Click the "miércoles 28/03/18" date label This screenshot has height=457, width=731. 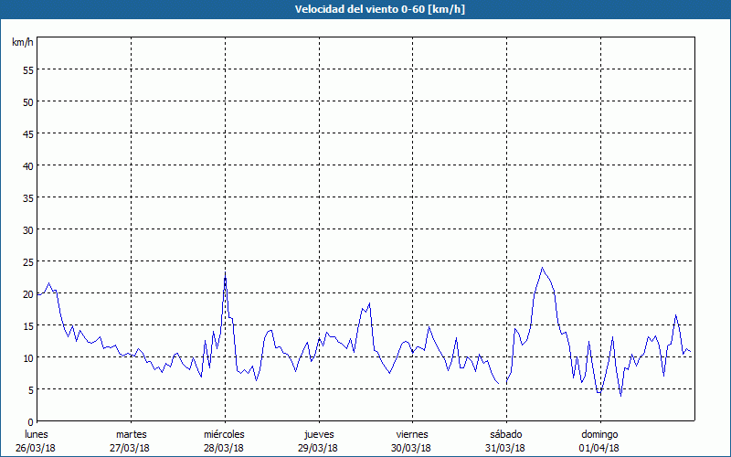click(224, 441)
